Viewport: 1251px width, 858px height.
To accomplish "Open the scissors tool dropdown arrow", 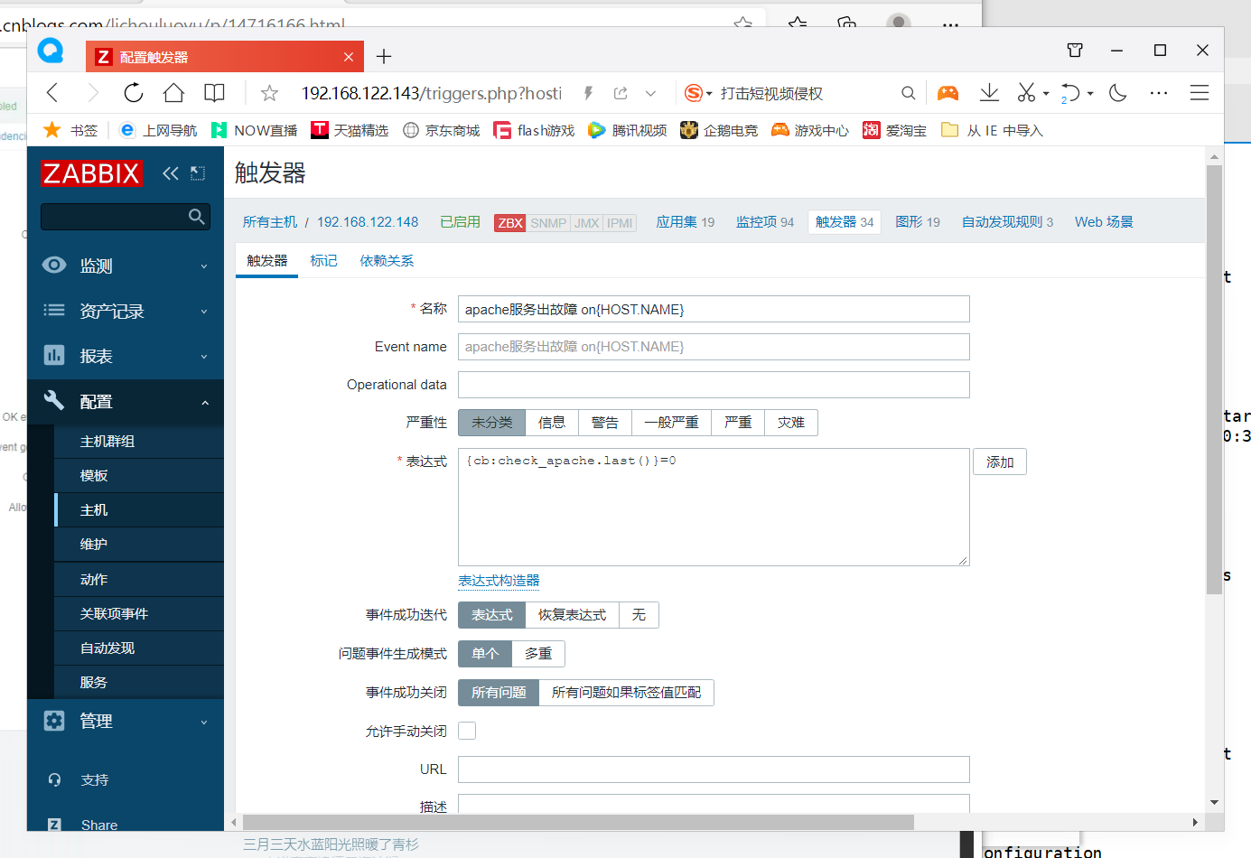I will point(1046,94).
